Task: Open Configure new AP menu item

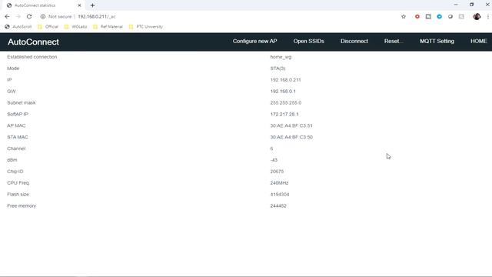Action: click(254, 41)
